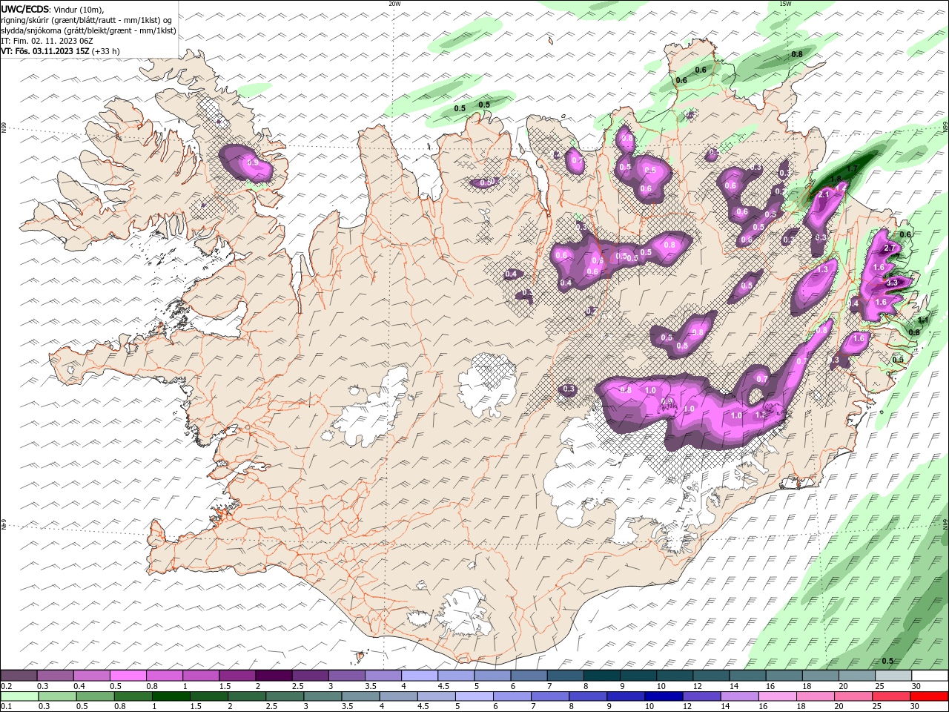This screenshot has width=949, height=712.
Task: Pick the darkest green lower legend swatch at 1
Action: (x=171, y=696)
